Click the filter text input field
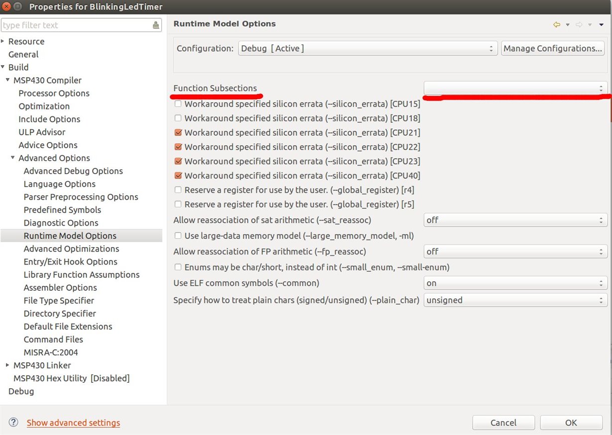Screen dimensions: 612x435 tap(77, 25)
